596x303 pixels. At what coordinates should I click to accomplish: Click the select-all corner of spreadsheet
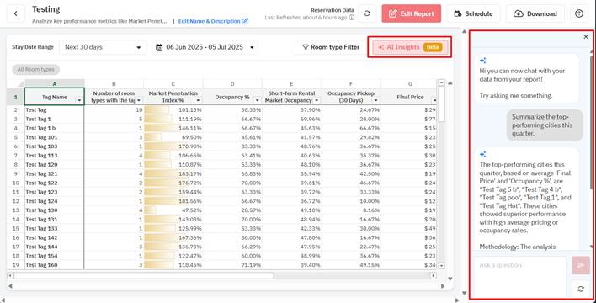point(16,83)
